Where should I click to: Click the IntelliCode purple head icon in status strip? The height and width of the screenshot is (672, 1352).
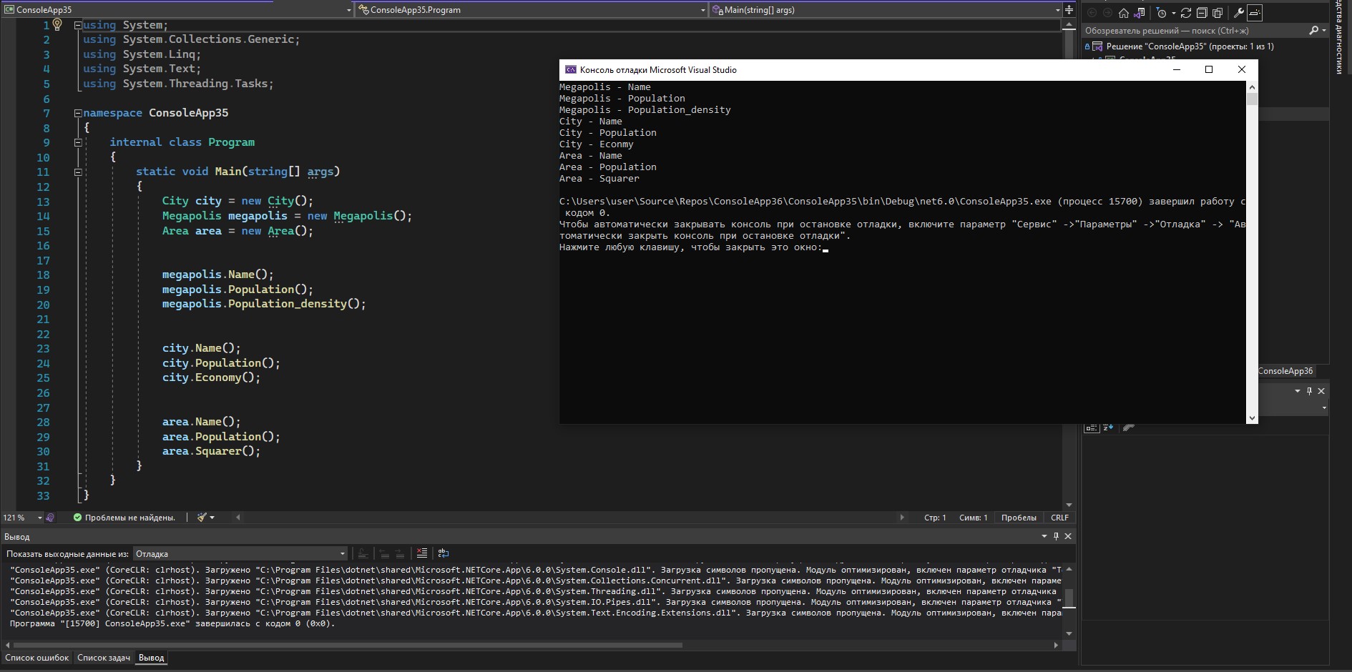[50, 518]
